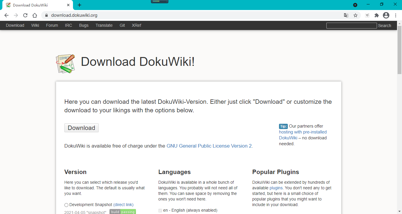
Task: Click inside the Search input field
Action: [351, 25]
